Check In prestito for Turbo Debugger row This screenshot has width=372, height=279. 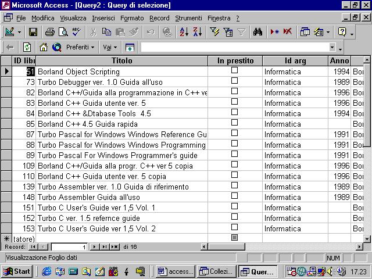pyautogui.click(x=234, y=81)
